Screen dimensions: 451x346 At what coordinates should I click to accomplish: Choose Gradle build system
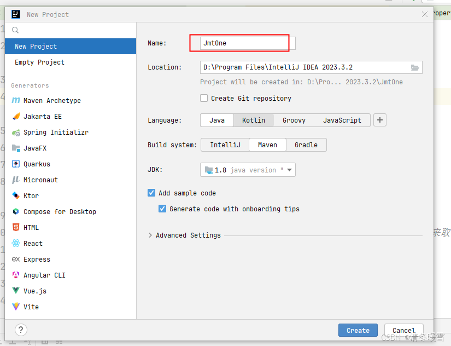[306, 145]
